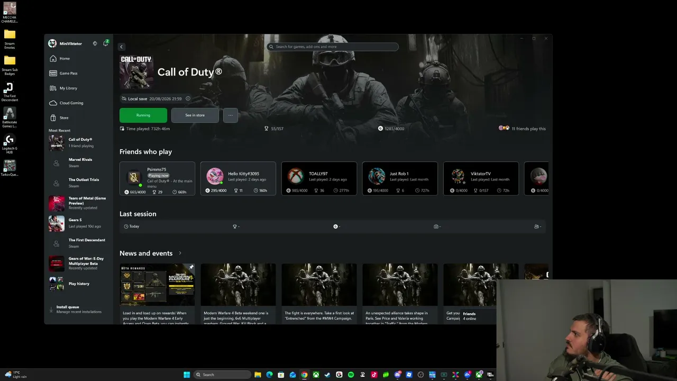This screenshot has width=677, height=381.
Task: Open Steam from the taskbar
Action: tap(327, 375)
